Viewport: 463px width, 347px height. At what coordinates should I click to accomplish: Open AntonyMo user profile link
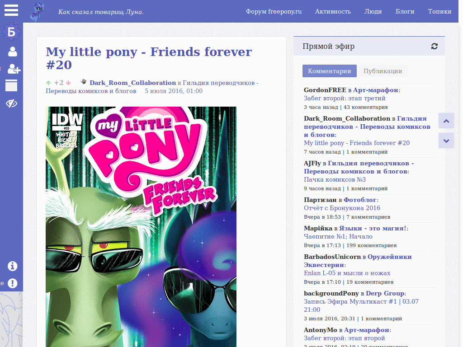tap(321, 330)
